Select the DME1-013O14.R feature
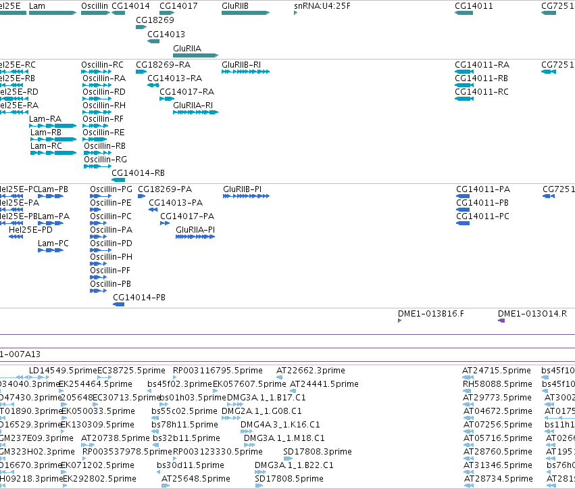Viewport: 575px width, 489px height. [x=501, y=321]
